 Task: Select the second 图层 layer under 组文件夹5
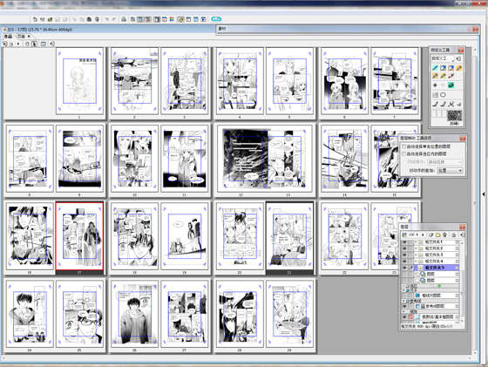pos(437,281)
